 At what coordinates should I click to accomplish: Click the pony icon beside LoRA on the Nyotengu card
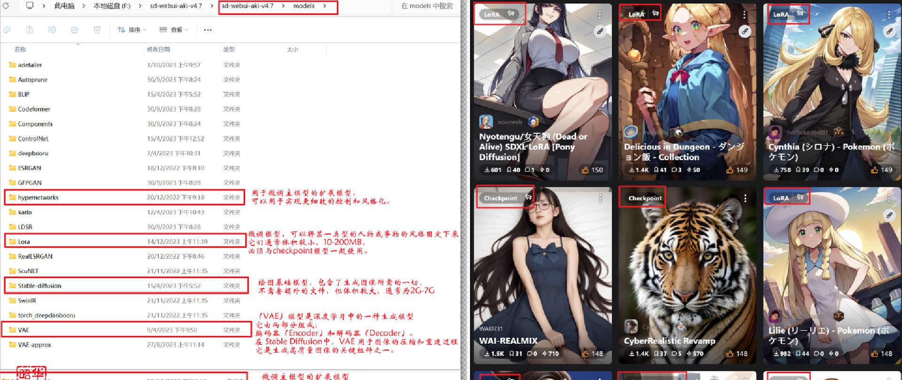(x=511, y=14)
